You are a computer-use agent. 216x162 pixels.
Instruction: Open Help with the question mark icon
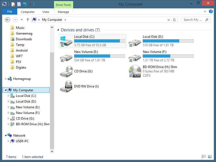211,12
